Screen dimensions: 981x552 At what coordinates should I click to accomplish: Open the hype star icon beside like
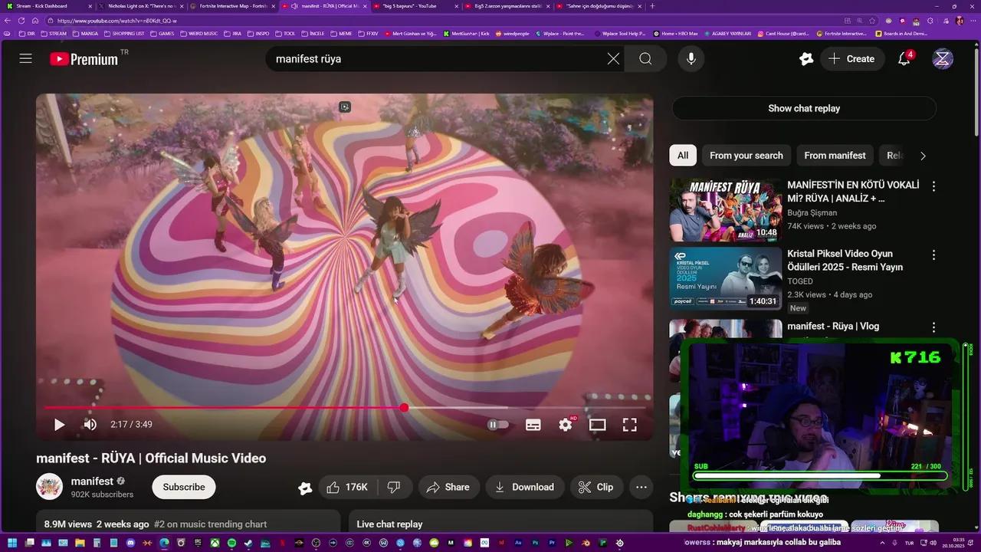[305, 488]
